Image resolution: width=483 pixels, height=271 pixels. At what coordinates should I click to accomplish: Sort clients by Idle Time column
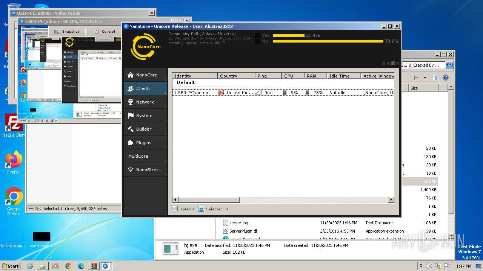(344, 76)
